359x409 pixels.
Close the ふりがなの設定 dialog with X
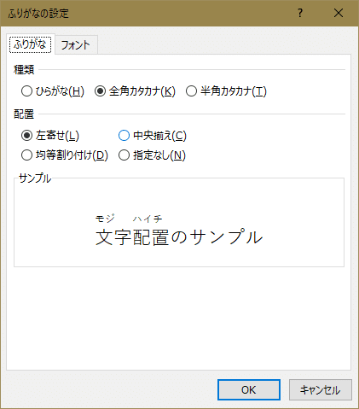(x=339, y=13)
